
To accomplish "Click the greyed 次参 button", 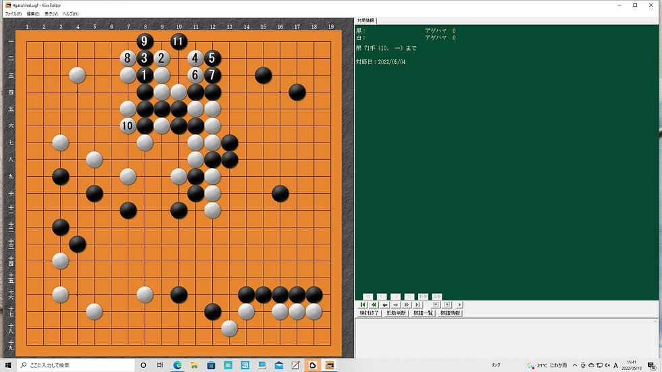I will click(x=437, y=296).
